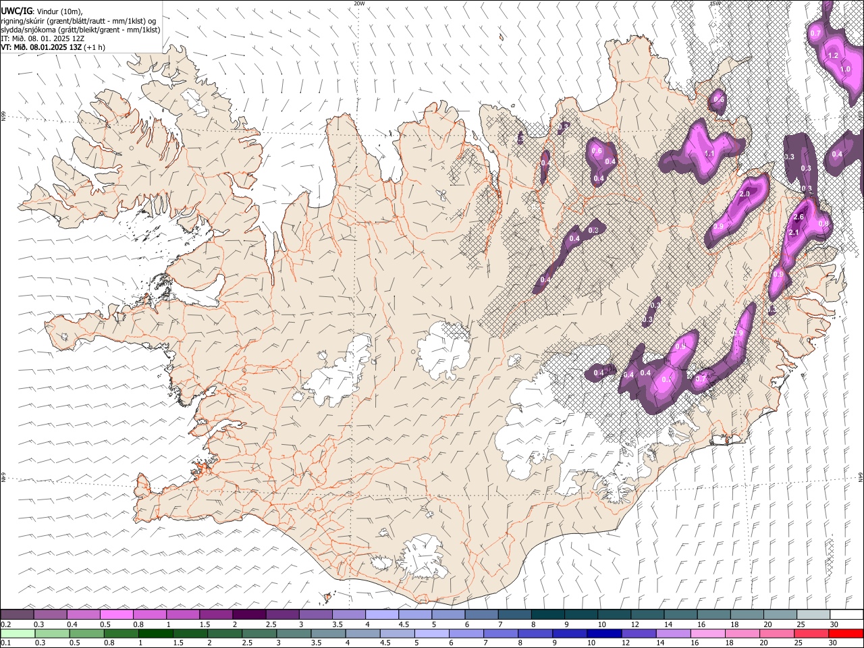Select the bright pink swatch between 0.5 and 0.8 on top scale

coord(117,614)
